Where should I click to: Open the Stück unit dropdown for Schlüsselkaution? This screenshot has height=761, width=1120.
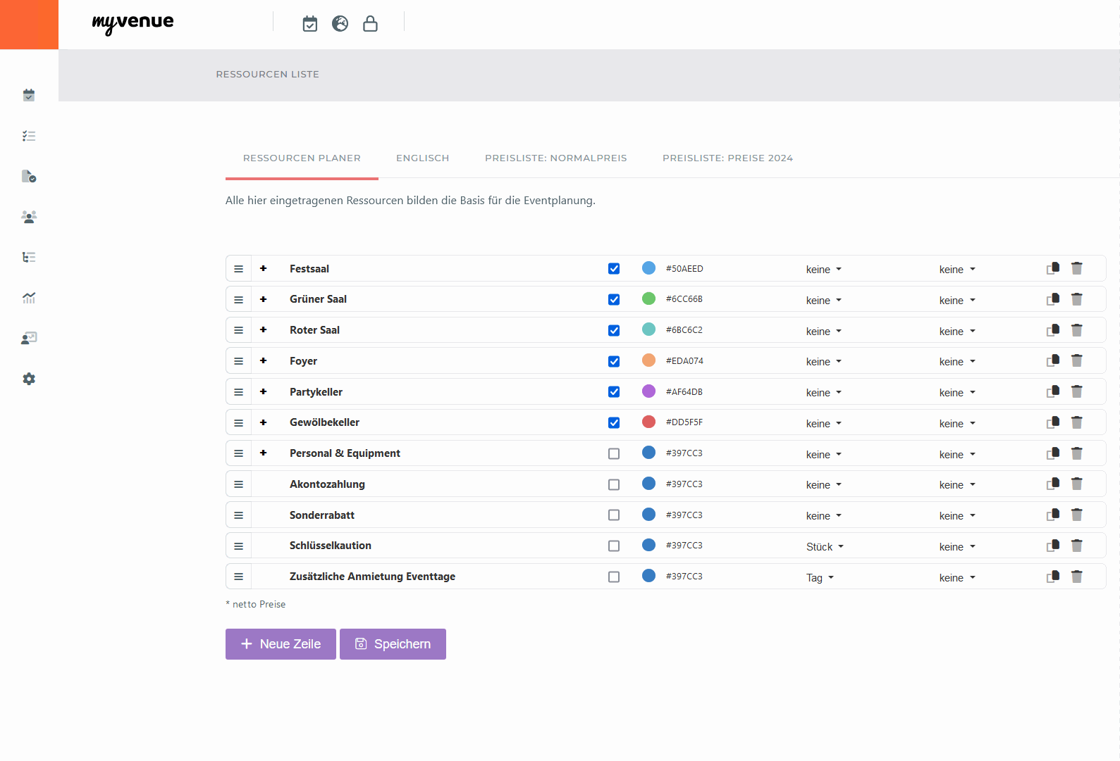point(825,547)
